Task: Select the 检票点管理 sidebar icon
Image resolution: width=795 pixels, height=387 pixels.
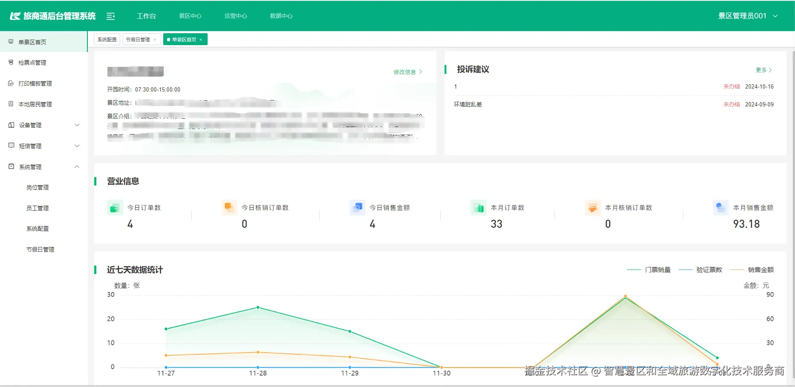Action: [11, 62]
